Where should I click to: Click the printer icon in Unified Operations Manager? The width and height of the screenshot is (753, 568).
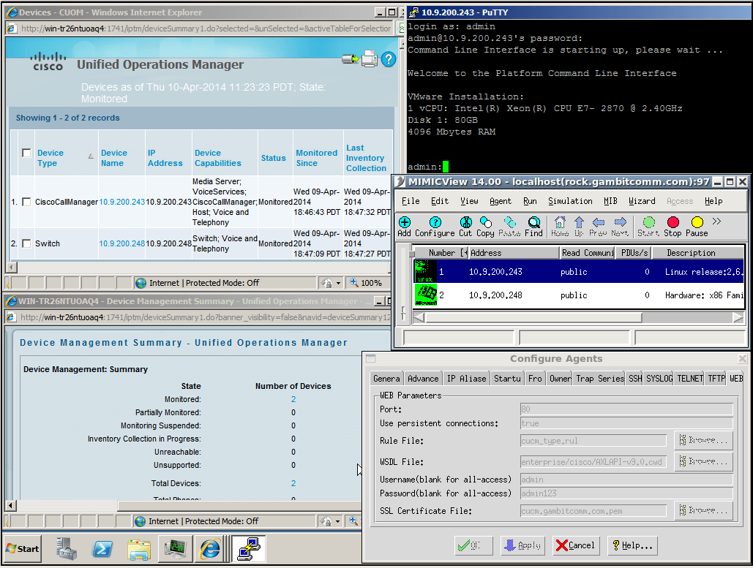[370, 59]
